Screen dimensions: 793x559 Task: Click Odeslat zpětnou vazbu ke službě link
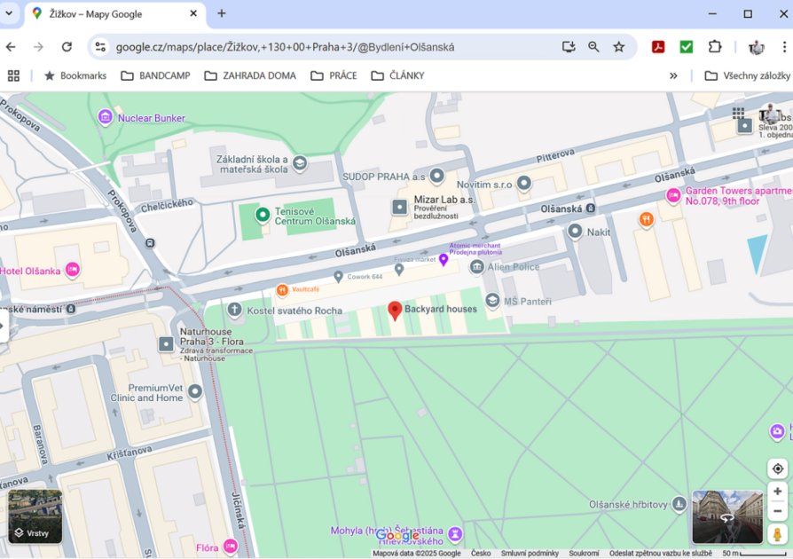pos(661,554)
